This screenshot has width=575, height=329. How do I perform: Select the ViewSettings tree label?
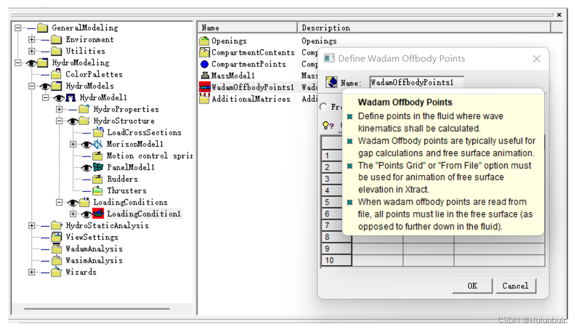click(x=92, y=237)
